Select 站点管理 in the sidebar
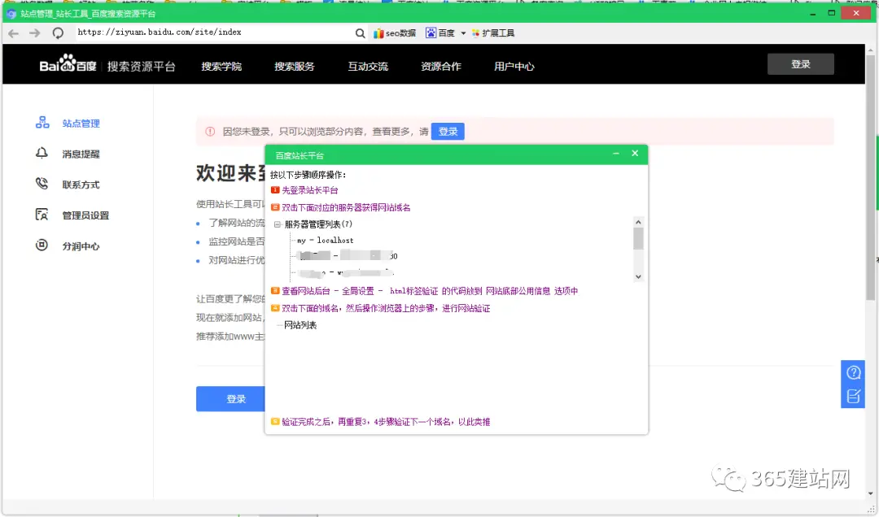The image size is (879, 517). pos(81,124)
